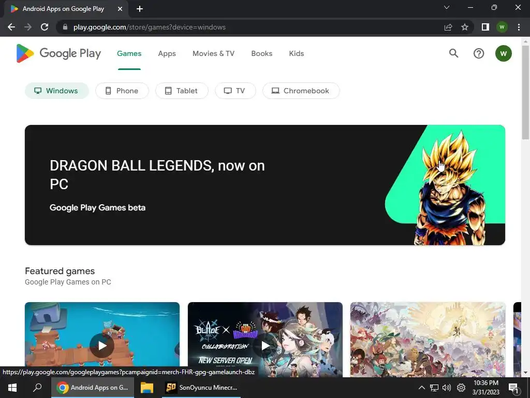Viewport: 530px width, 398px height.
Task: Switch to SonOyuncu Minecraft taskbar app
Action: [201, 388]
